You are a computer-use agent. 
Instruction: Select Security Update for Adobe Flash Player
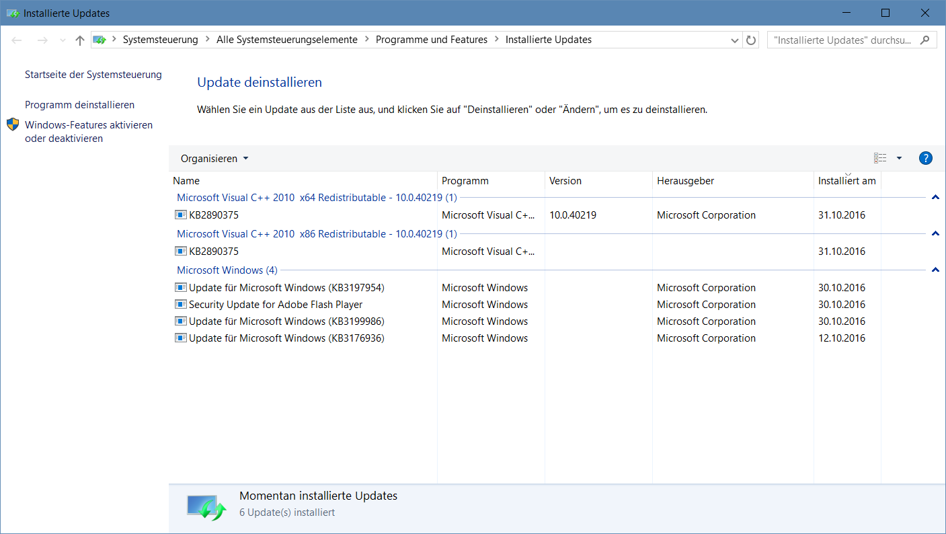point(276,305)
